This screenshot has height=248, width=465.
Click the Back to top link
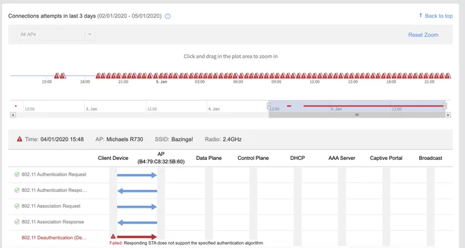[436, 16]
